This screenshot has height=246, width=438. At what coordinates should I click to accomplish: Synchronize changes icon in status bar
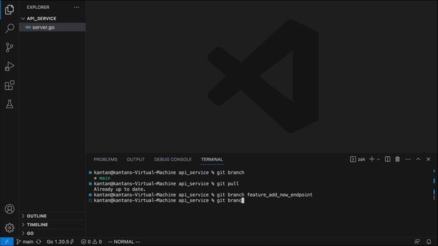(38, 242)
